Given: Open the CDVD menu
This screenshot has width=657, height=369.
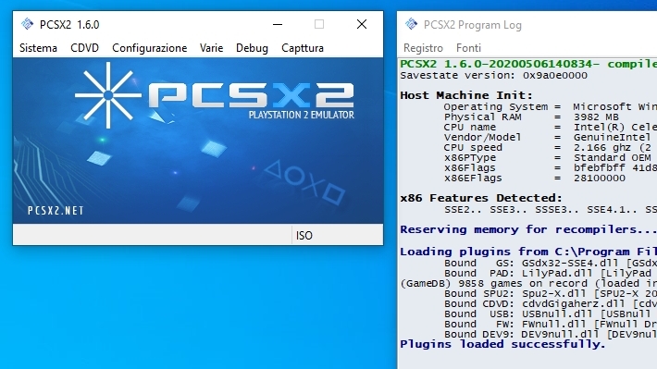Looking at the screenshot, I should (84, 48).
